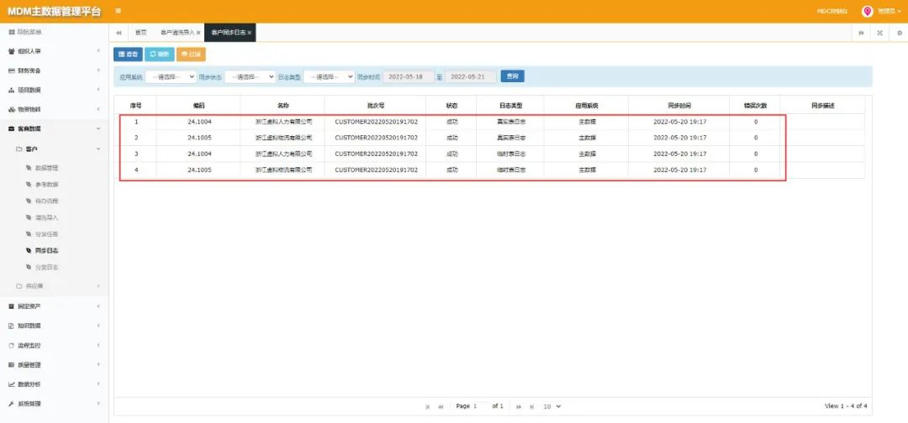Close the 客户清洗导入 tab

198,33
